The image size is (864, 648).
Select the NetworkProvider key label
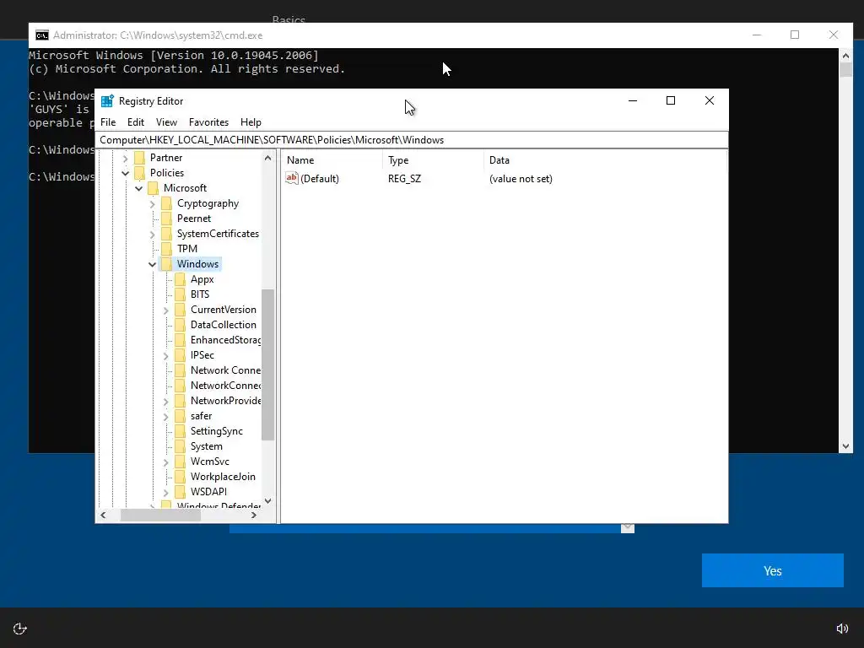click(x=225, y=401)
